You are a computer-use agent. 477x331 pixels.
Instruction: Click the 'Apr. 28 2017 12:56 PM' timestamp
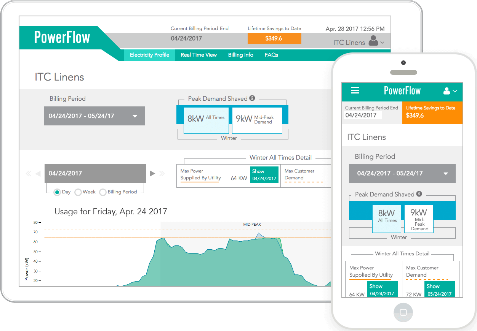pyautogui.click(x=355, y=29)
